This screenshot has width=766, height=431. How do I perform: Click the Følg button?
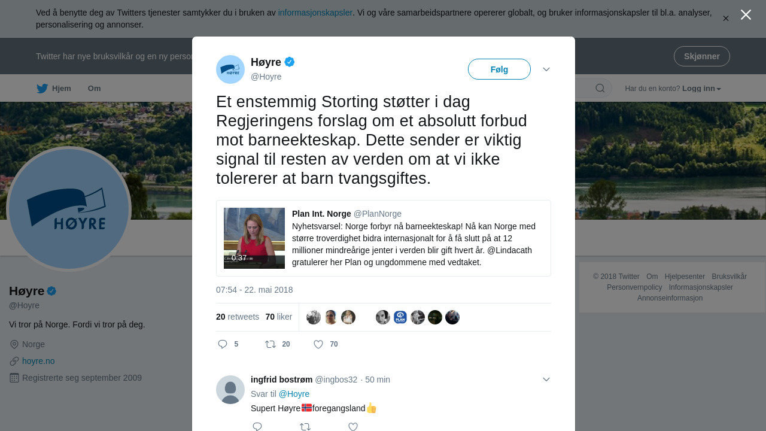pyautogui.click(x=499, y=69)
